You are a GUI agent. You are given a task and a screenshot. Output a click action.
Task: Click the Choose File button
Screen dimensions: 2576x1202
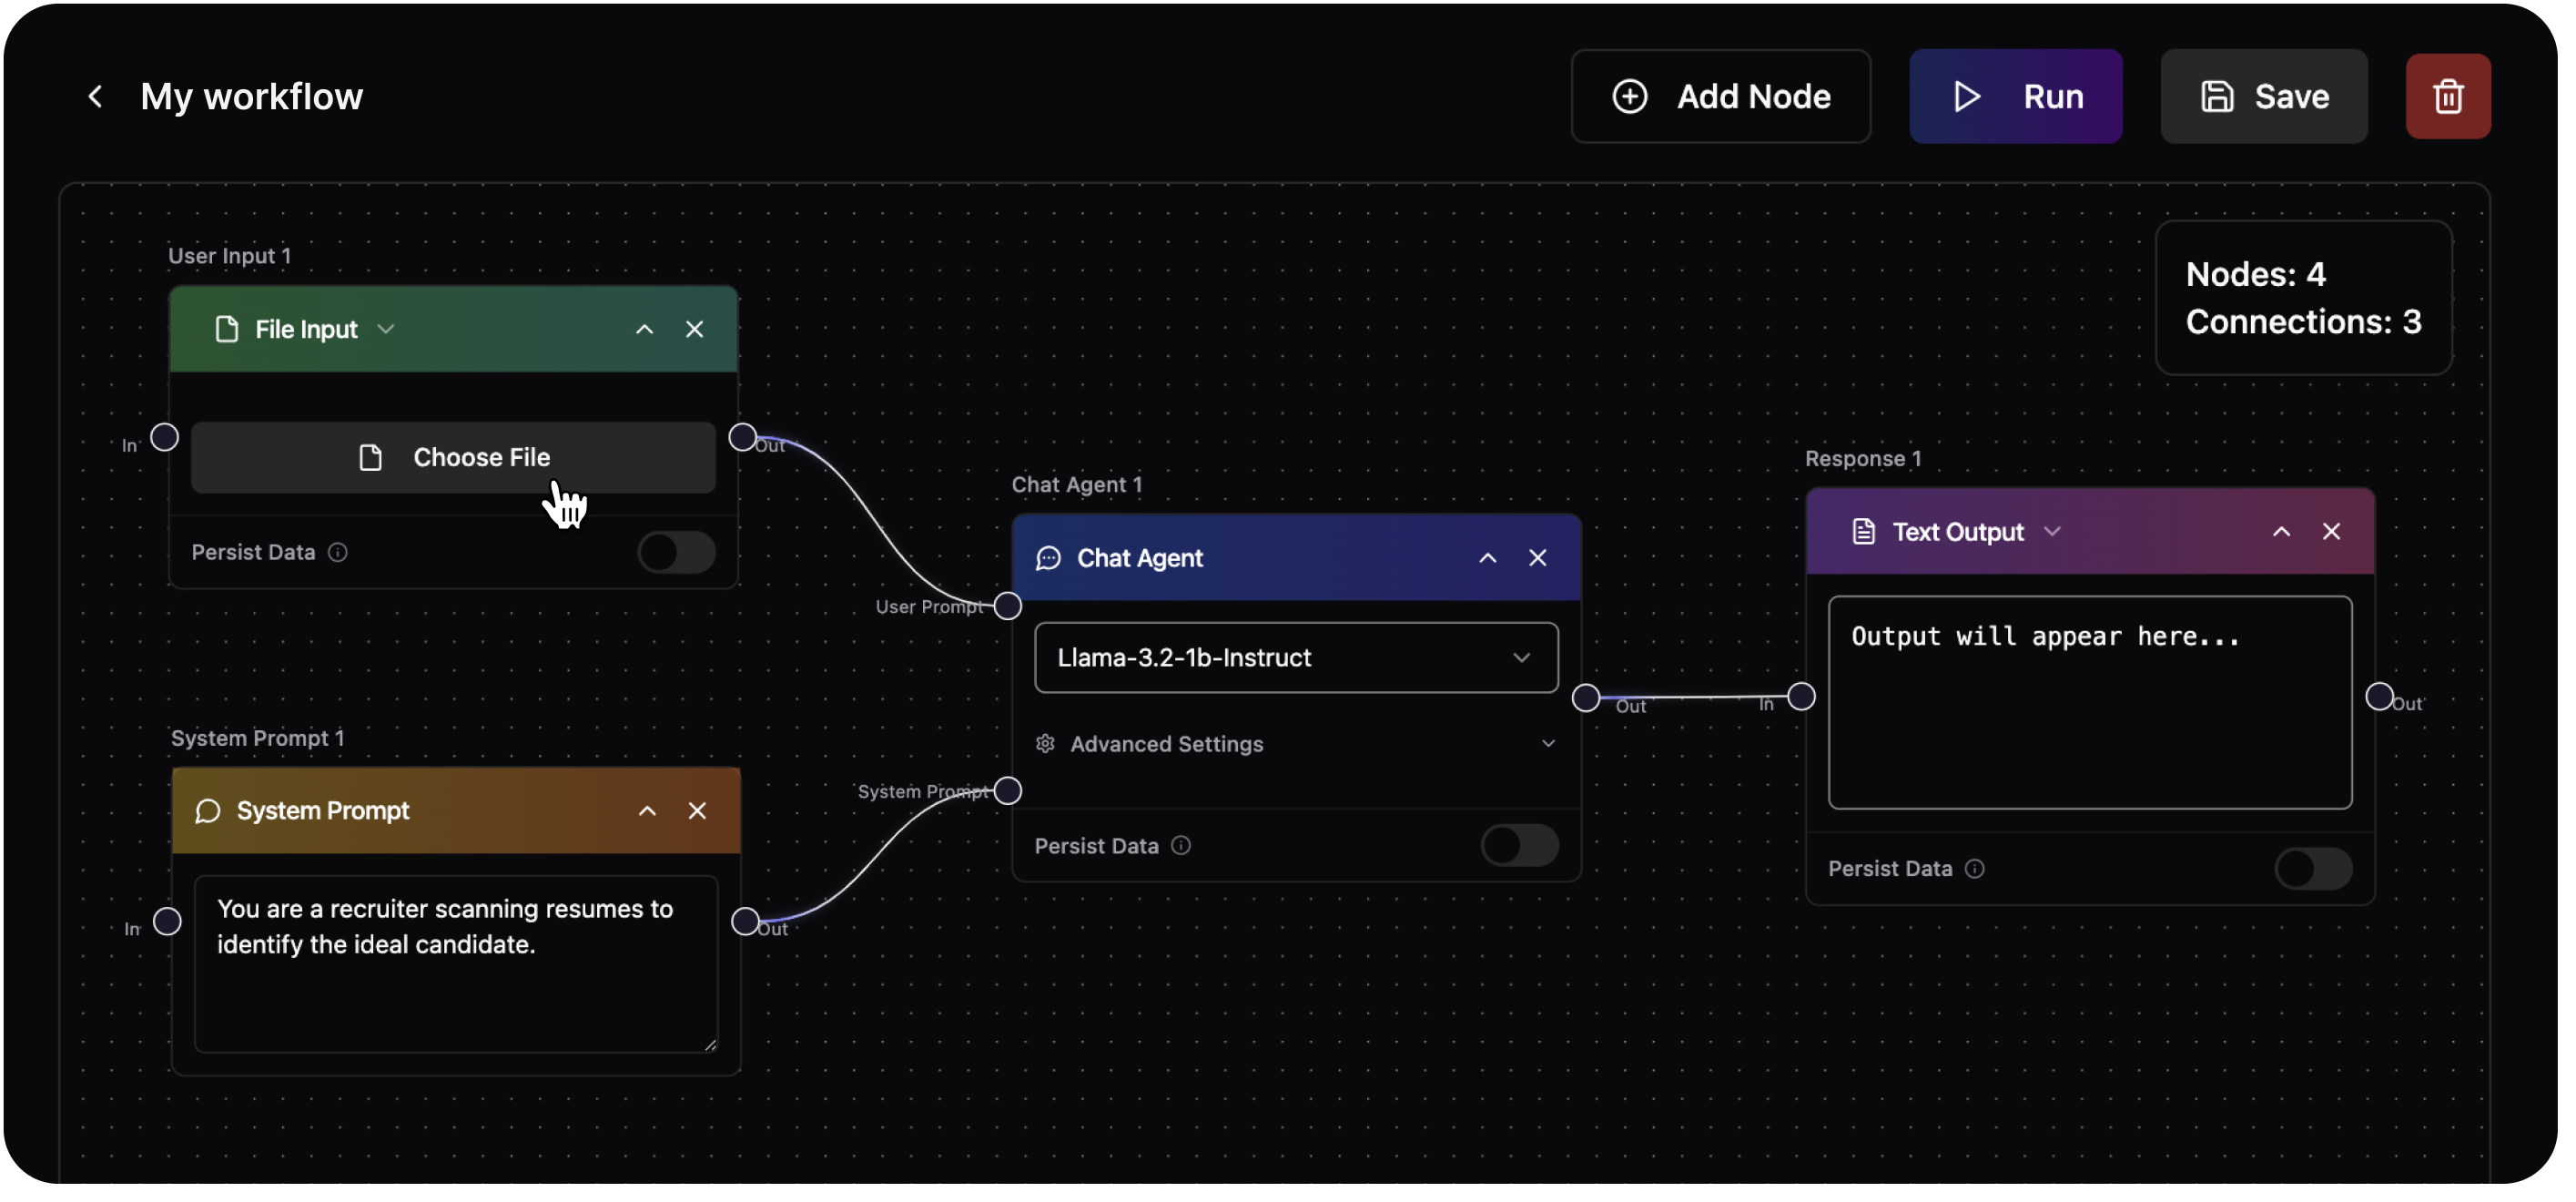coord(452,457)
